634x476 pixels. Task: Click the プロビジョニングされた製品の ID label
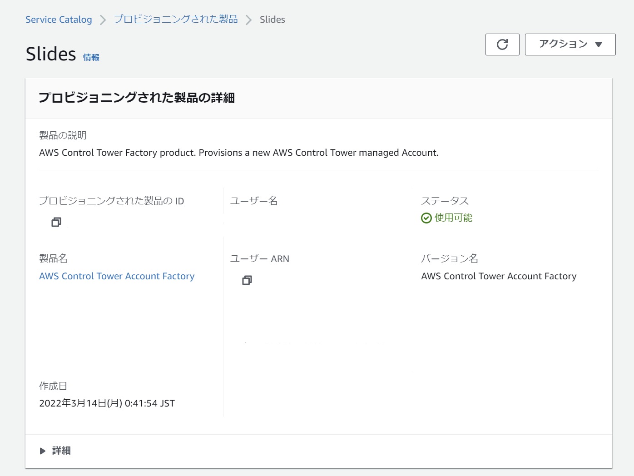coord(112,201)
